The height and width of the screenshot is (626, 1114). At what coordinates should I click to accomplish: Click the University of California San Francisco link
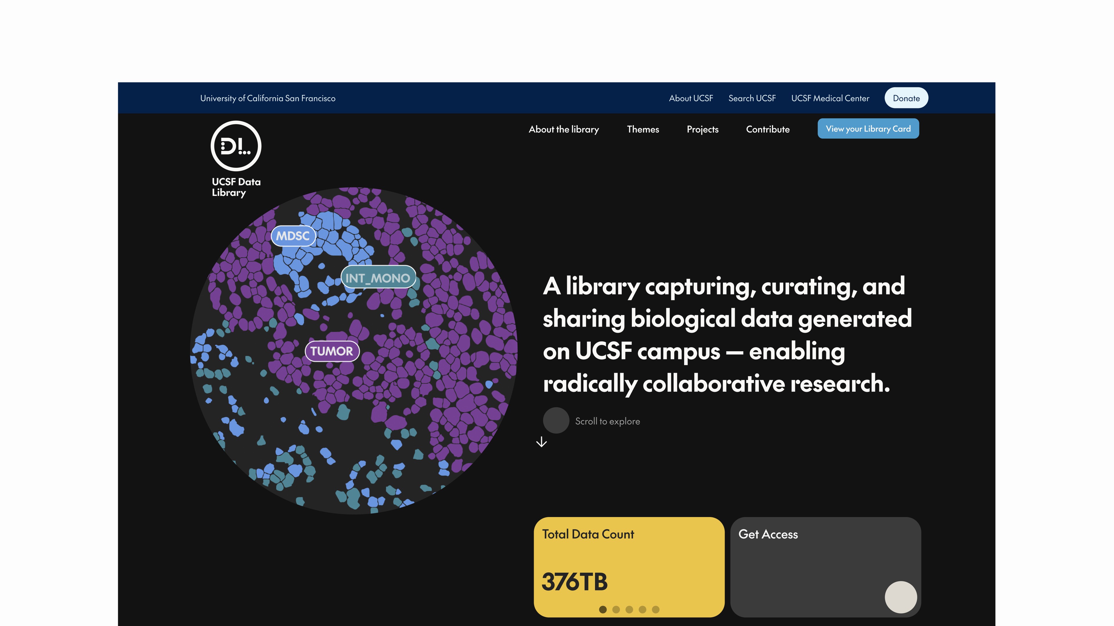pos(268,98)
